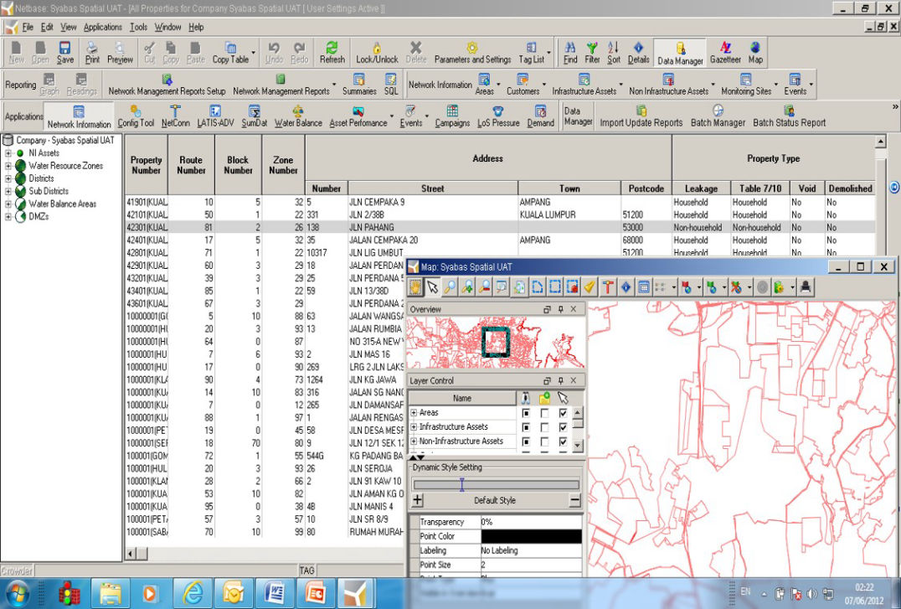The height and width of the screenshot is (609, 901).
Task: Click the Find binoculars icon
Action: [570, 52]
